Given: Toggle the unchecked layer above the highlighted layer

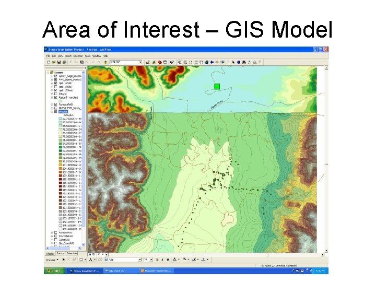Looking at the screenshot, I should (x=56, y=108).
